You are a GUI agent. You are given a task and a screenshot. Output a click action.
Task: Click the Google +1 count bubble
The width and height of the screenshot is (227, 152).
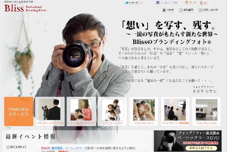point(211,3)
